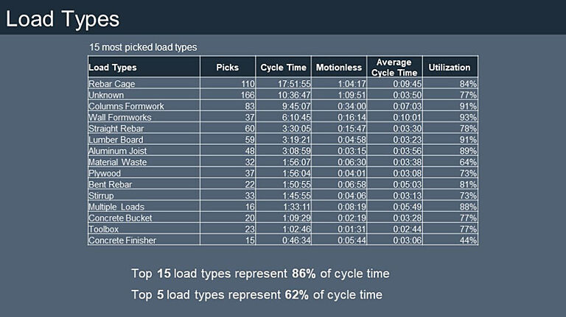566x317 pixels.
Task: Open the Aluminum Joist link
Action: pyautogui.click(x=117, y=151)
